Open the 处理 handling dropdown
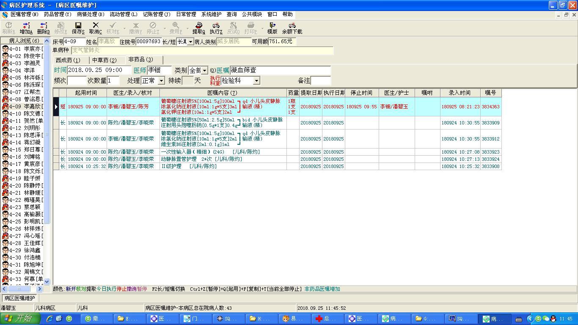 [161, 80]
